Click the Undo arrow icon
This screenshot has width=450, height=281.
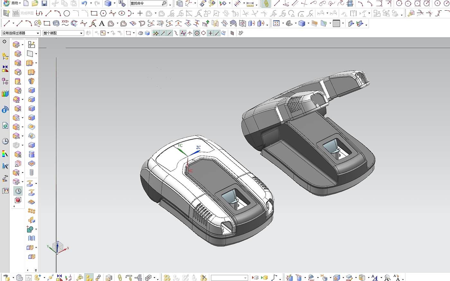tap(84, 4)
